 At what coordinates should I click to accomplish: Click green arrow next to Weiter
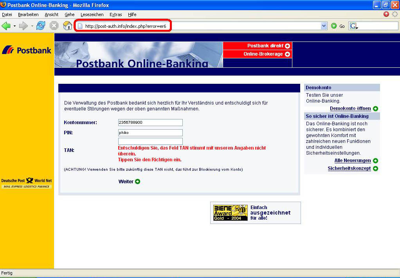point(138,182)
